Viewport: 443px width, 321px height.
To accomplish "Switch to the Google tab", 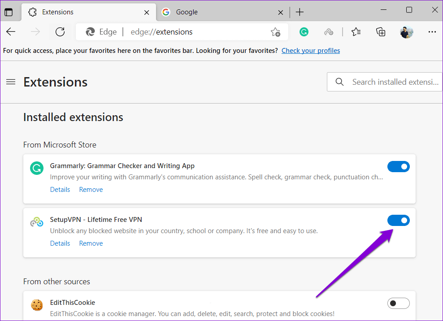I will point(223,12).
